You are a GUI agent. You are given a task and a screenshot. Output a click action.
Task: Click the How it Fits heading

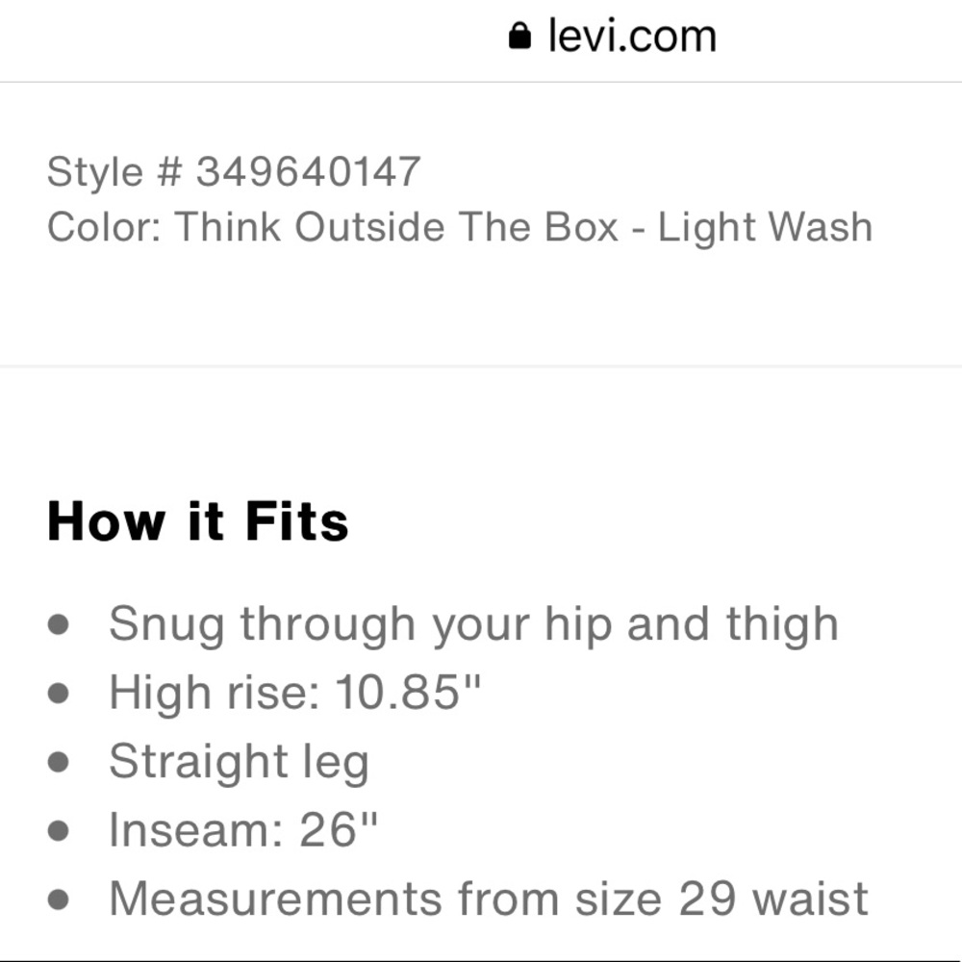[x=198, y=520]
